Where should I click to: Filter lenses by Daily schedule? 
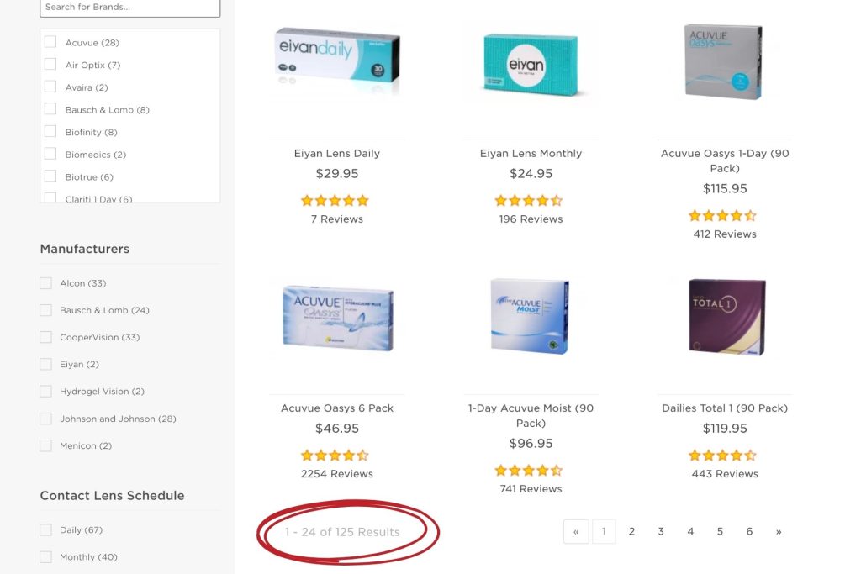(x=45, y=529)
